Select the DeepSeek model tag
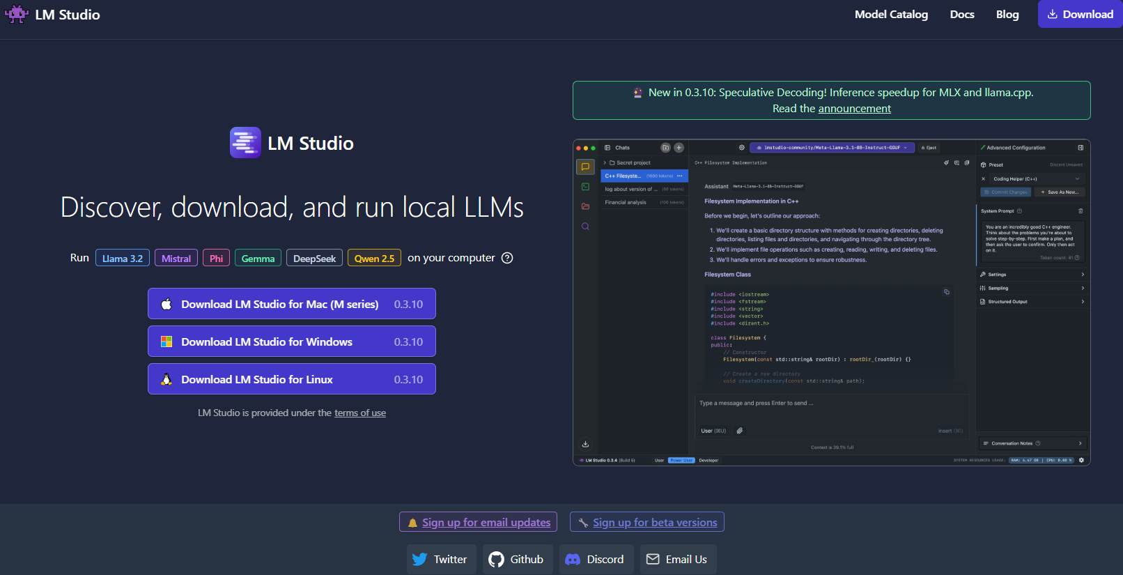 pos(314,258)
